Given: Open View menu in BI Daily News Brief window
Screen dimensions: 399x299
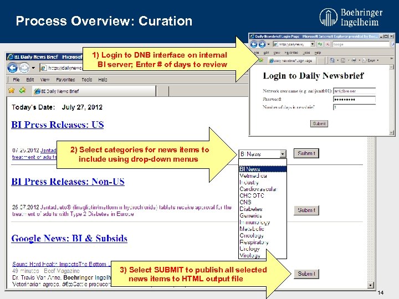Looking at the screenshot, I should click(x=45, y=80).
